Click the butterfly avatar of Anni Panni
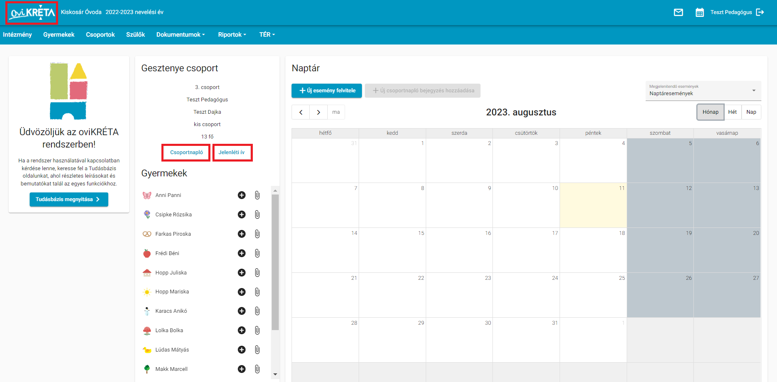 147,195
